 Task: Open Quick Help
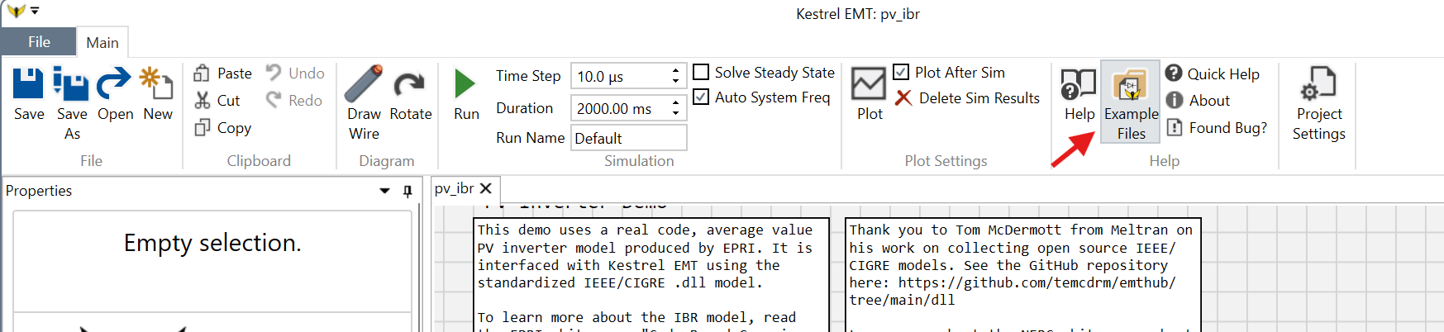click(x=1213, y=74)
